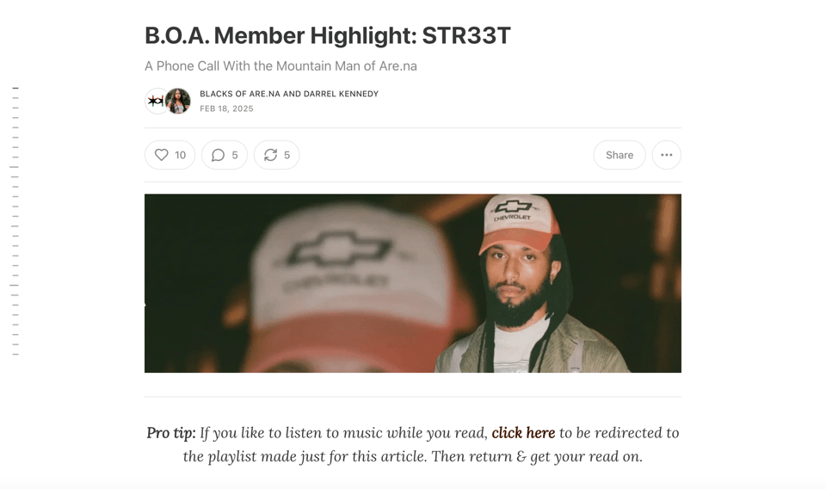The height and width of the screenshot is (489, 826).
Task: Click the Chevrolet cap header image
Action: coord(413,283)
